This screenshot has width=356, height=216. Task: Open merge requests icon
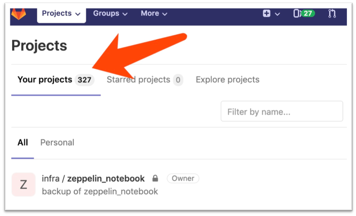click(332, 14)
